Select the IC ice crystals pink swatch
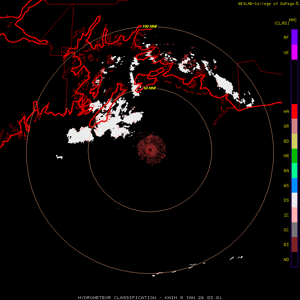The width and height of the screenshot is (300, 300). point(294,215)
